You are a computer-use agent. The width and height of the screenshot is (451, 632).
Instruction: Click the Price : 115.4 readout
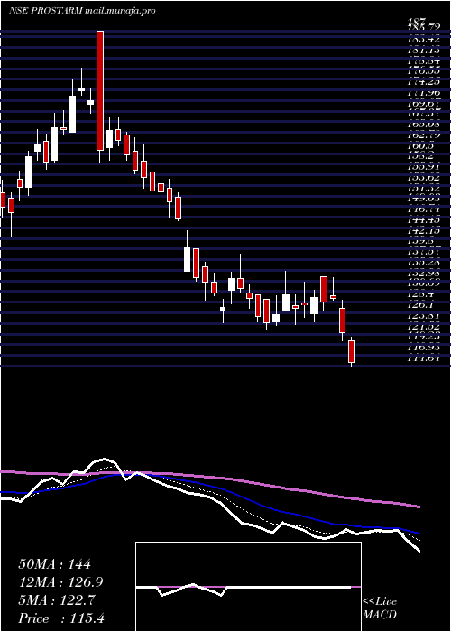click(61, 618)
